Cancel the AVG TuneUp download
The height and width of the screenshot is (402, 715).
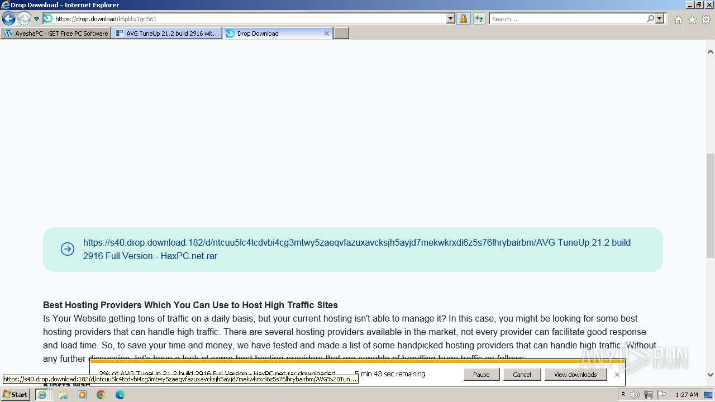coord(522,375)
